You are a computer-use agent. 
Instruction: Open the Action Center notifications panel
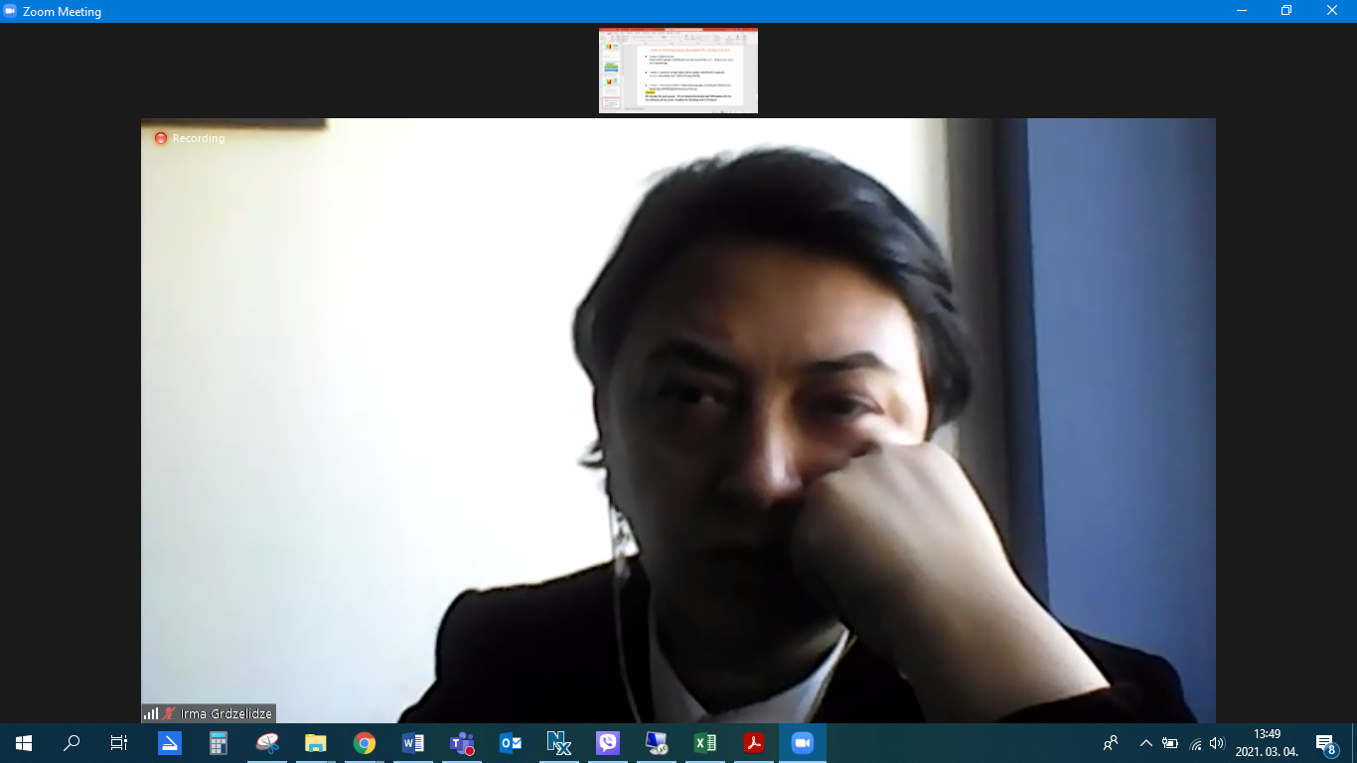tap(1325, 743)
